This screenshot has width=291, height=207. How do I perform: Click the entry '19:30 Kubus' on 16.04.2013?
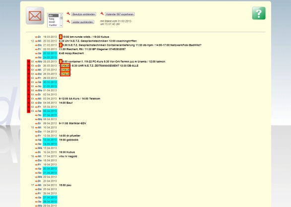(x=67, y=152)
